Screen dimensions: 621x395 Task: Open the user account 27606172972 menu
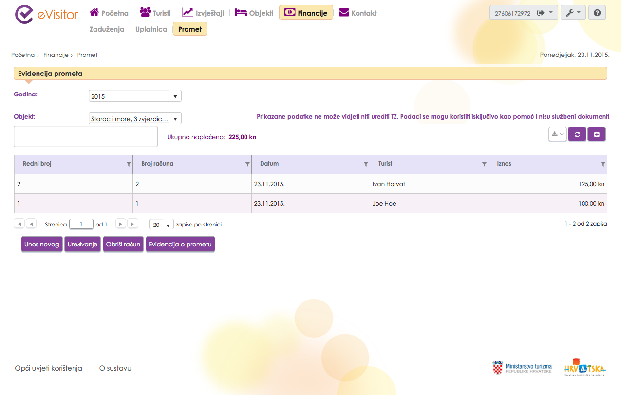coord(523,13)
